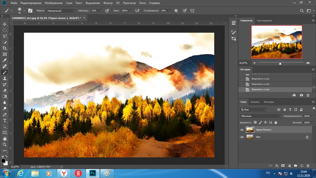316x178 pixels.
Task: Open the Фильтр menu
Action: click(108, 3)
